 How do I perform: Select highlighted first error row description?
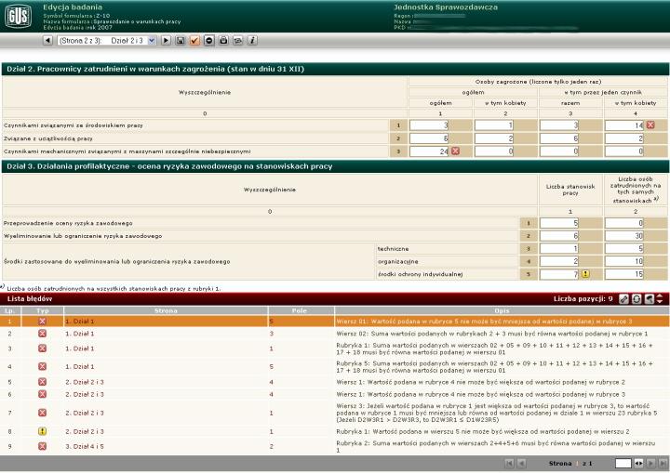coord(484,321)
